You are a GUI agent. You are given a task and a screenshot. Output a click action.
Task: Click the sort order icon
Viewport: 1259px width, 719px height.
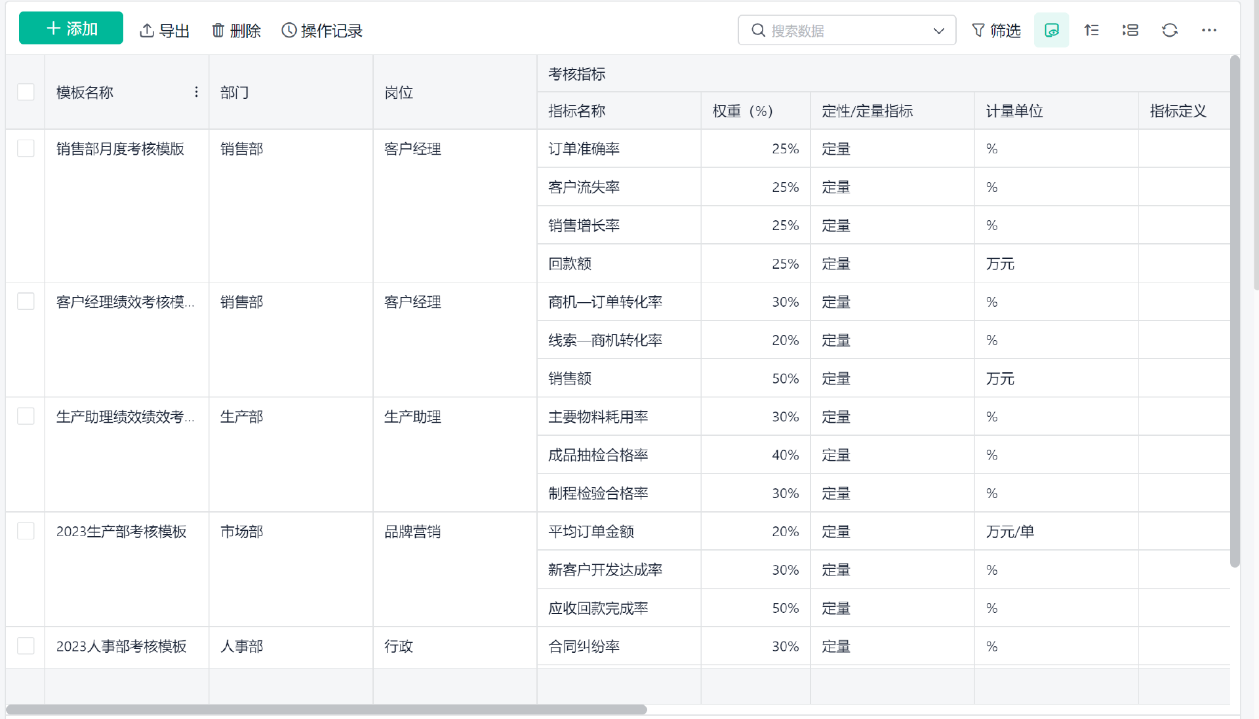tap(1091, 30)
